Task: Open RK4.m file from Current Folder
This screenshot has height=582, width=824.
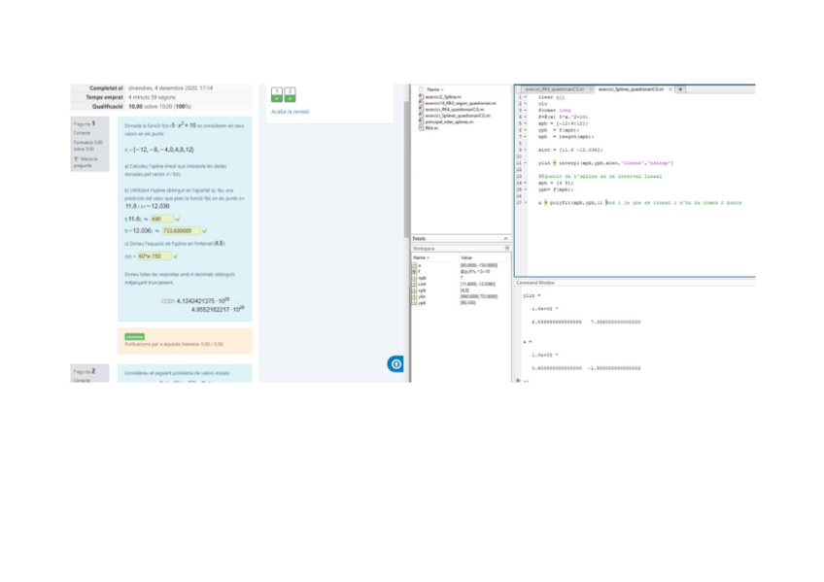Action: (431, 127)
